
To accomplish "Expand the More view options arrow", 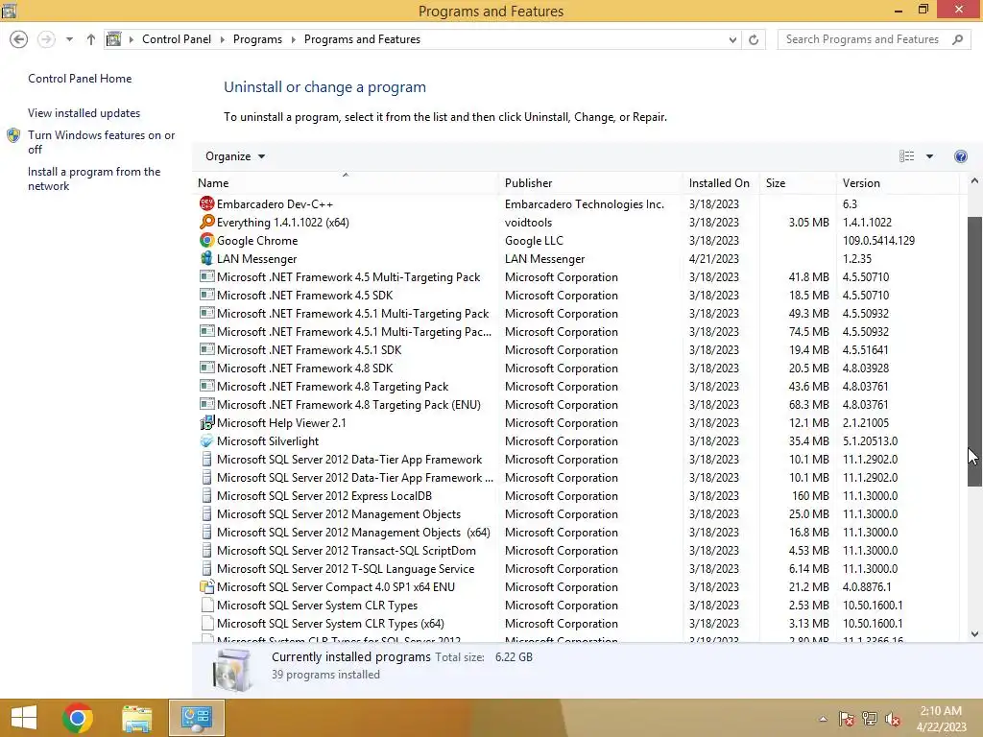I will [929, 156].
